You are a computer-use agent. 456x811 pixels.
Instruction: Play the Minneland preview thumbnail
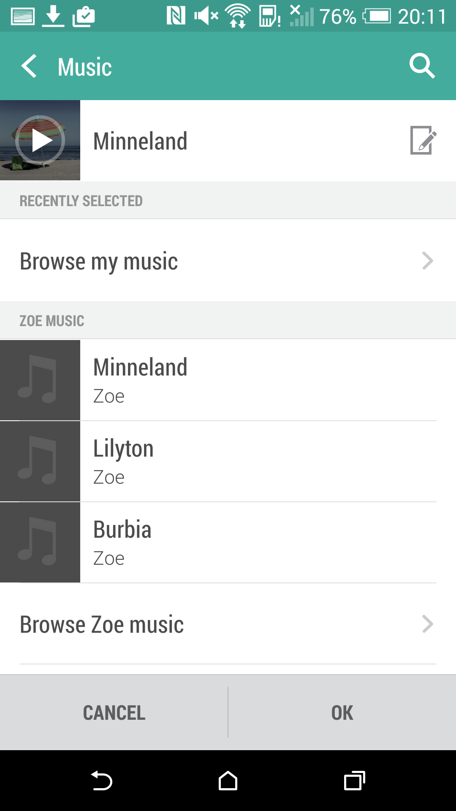coord(40,140)
